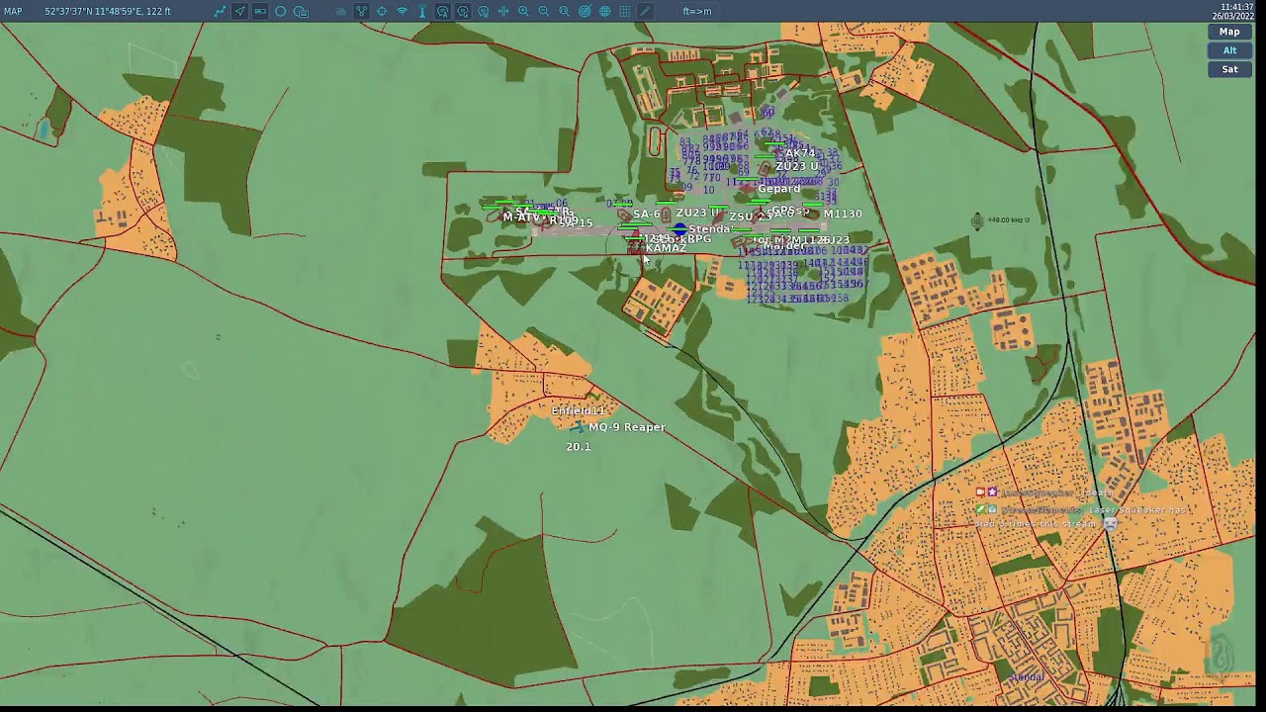Click the third magnifier zoom icon

[x=564, y=12]
